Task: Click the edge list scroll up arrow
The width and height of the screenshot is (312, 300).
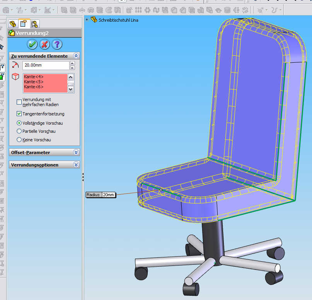Action: coord(71,77)
